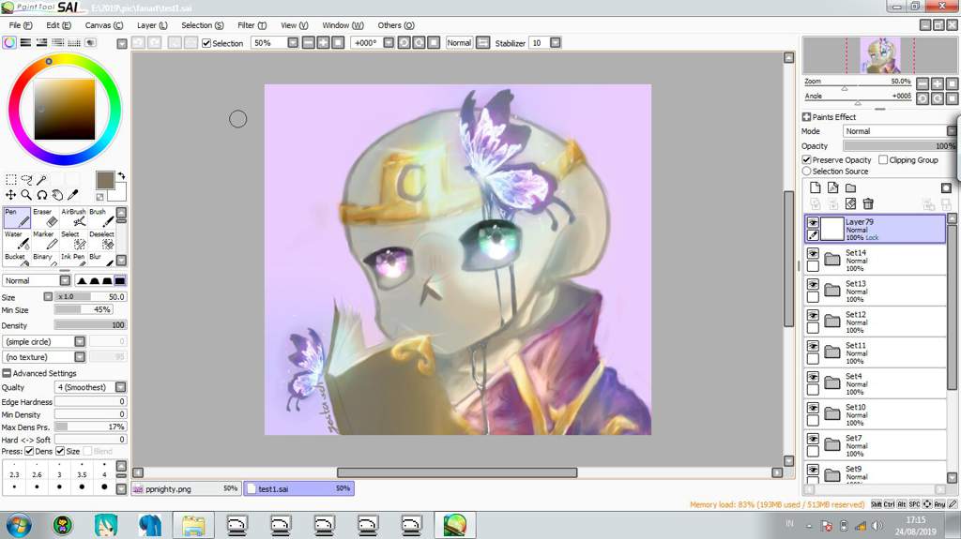Select the Eraser tool
The height and width of the screenshot is (539, 961).
point(45,218)
